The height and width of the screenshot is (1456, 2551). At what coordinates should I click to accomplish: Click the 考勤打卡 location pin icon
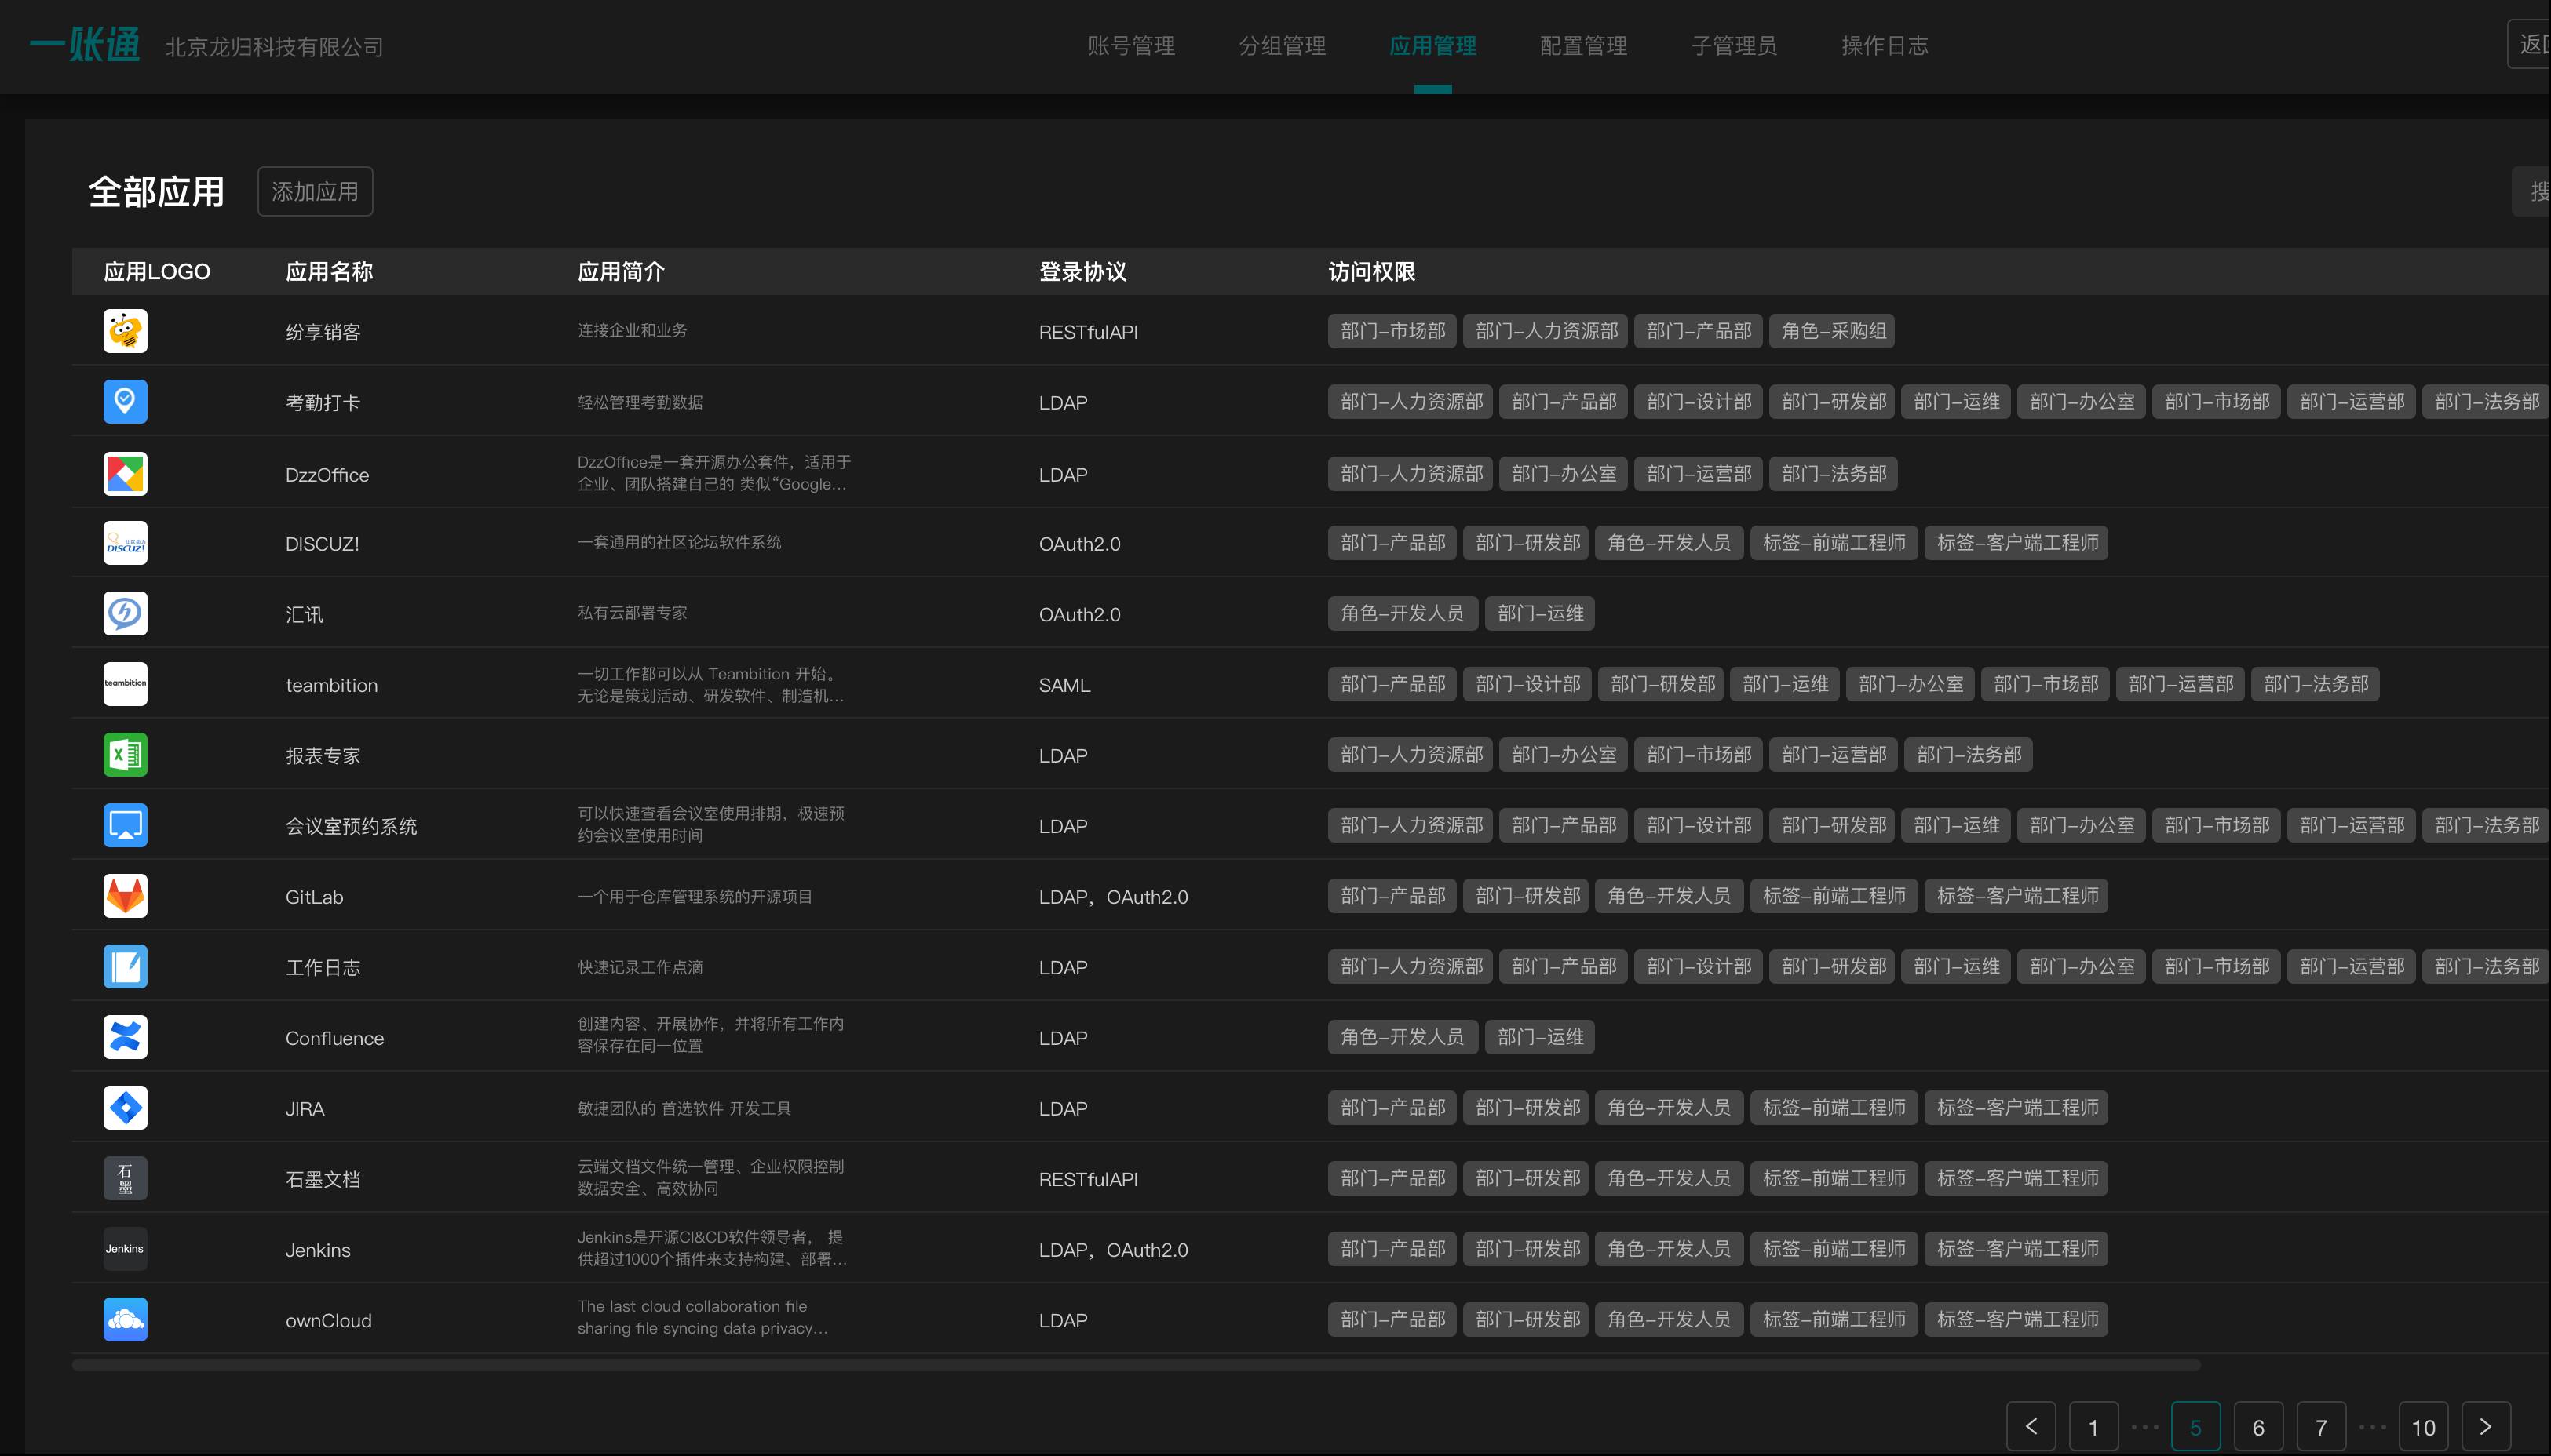click(125, 402)
